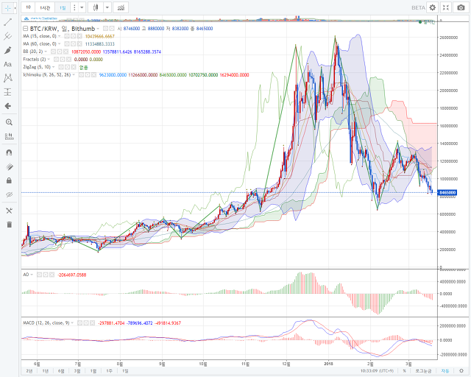Toggle visibility of BTC/KRW series
This screenshot has width=471, height=377.
[x=105, y=29]
